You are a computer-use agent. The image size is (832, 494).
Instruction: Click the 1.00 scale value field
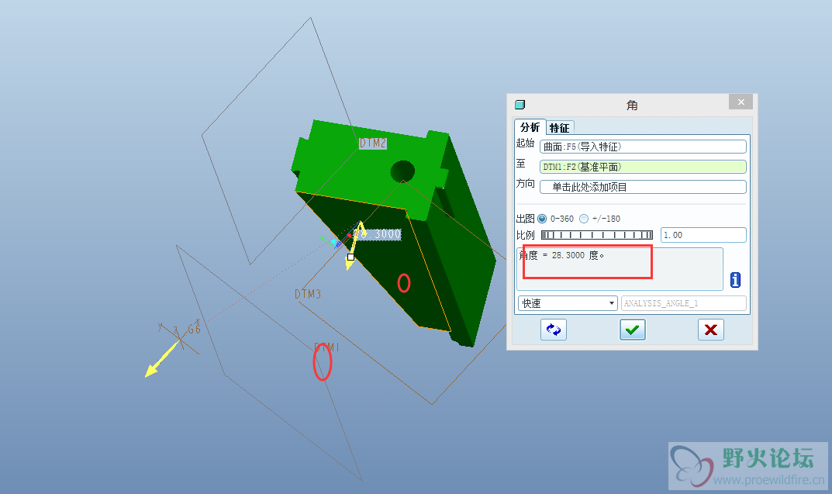(x=703, y=235)
